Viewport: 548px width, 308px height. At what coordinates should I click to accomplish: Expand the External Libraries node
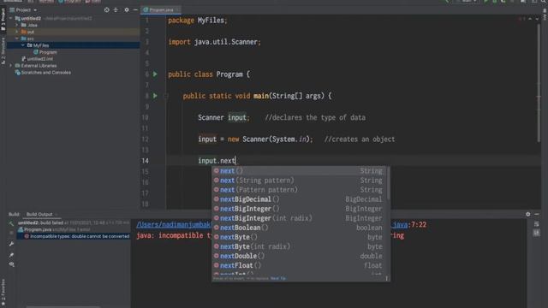coord(11,66)
